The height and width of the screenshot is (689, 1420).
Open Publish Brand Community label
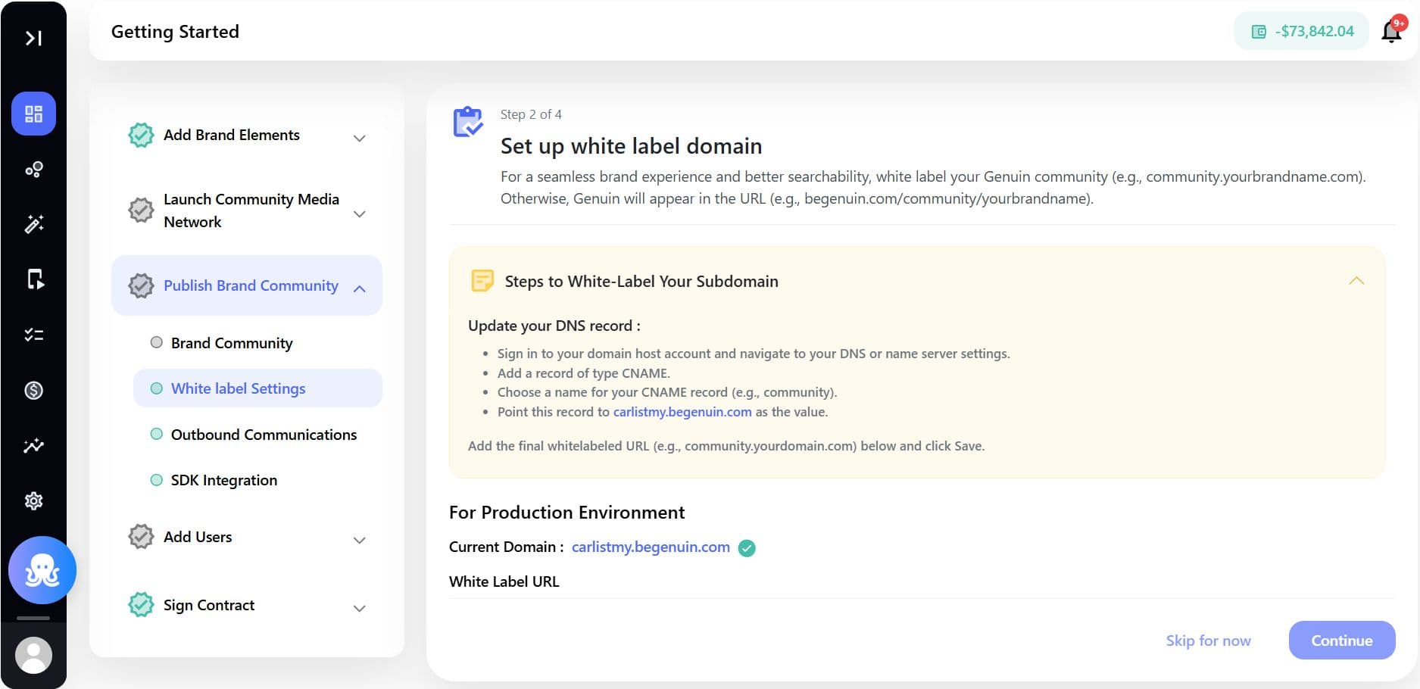(251, 285)
